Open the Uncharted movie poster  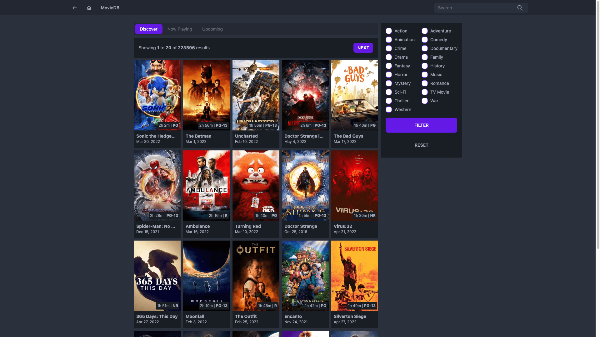coord(256,95)
